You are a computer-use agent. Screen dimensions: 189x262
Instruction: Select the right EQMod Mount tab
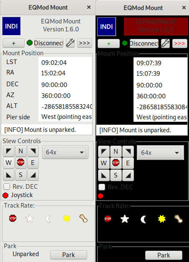(143, 8)
